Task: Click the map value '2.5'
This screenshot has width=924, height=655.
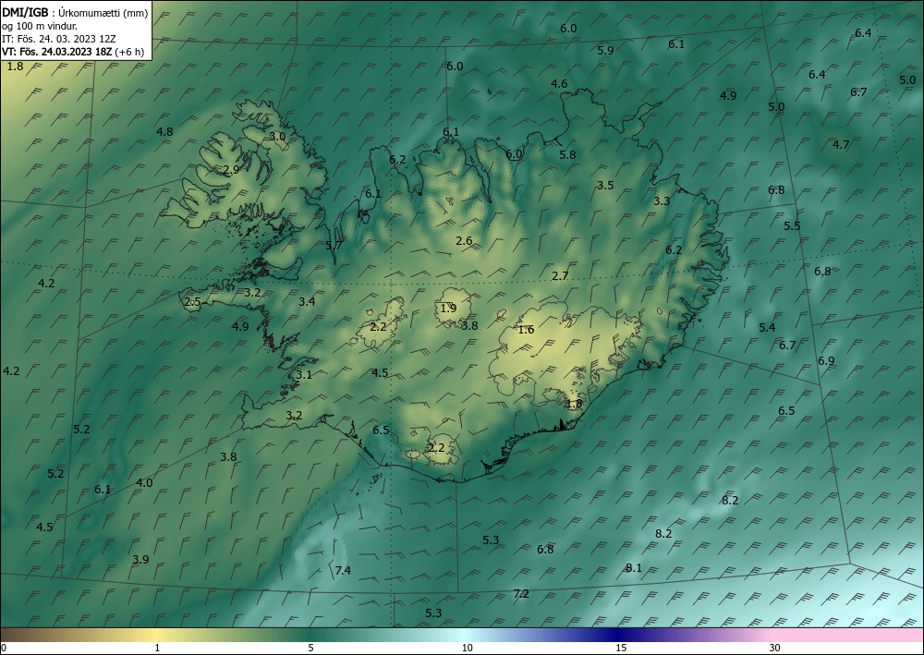Action: pos(192,302)
